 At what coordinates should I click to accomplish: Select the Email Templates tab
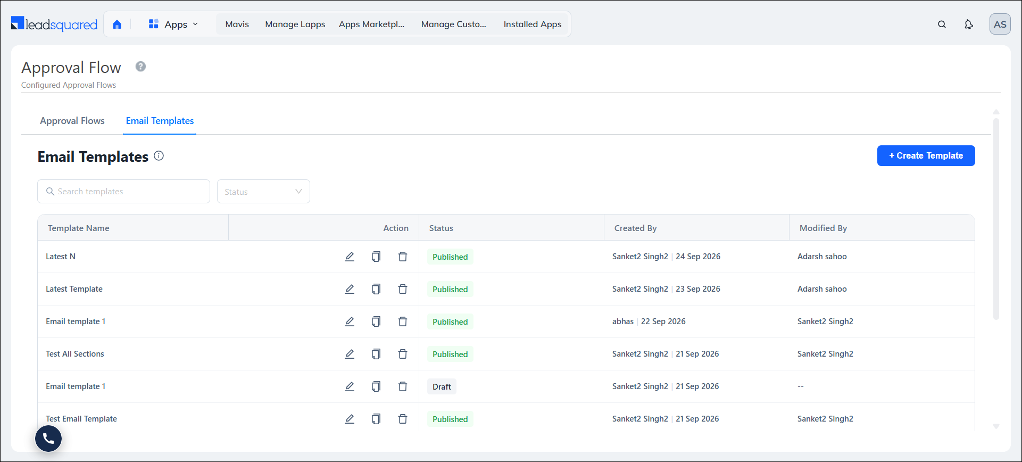(x=160, y=121)
